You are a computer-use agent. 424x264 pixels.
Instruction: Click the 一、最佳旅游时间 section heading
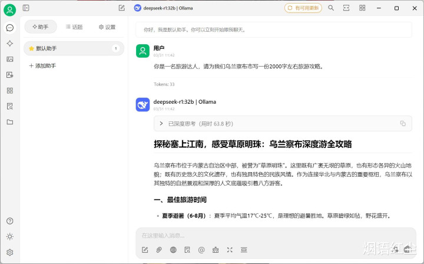tap(180, 200)
